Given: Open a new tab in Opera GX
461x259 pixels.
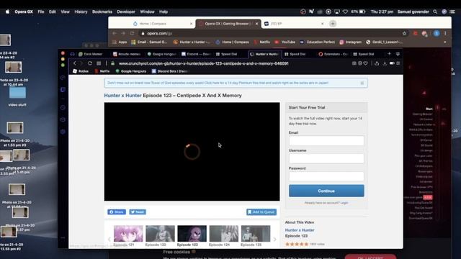Looking at the screenshot, I should point(389,54).
